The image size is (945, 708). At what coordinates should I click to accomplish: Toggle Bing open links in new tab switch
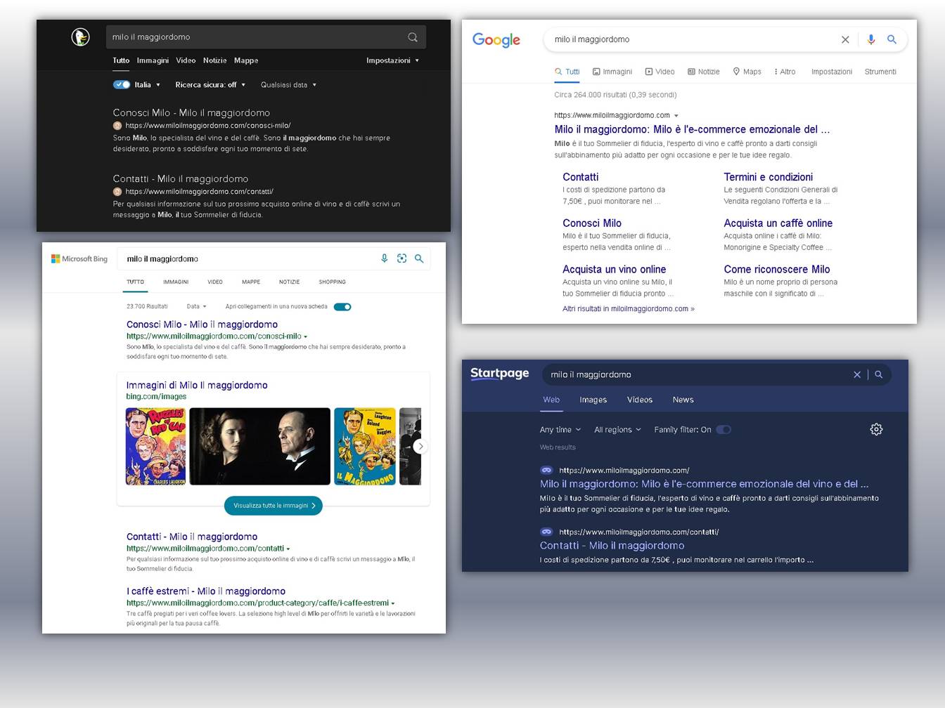[342, 306]
